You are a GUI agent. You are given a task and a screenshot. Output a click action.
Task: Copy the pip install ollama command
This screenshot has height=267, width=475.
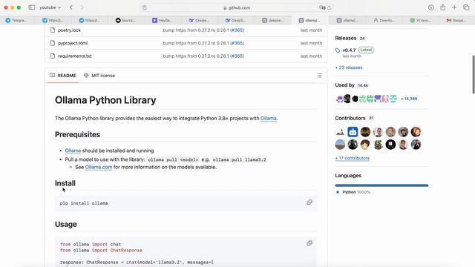click(309, 202)
